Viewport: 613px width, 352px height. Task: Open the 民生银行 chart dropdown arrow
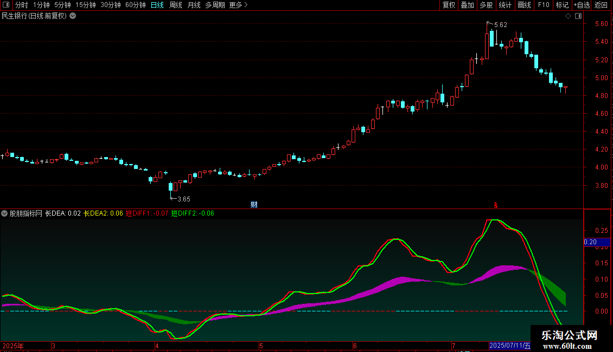[73, 16]
